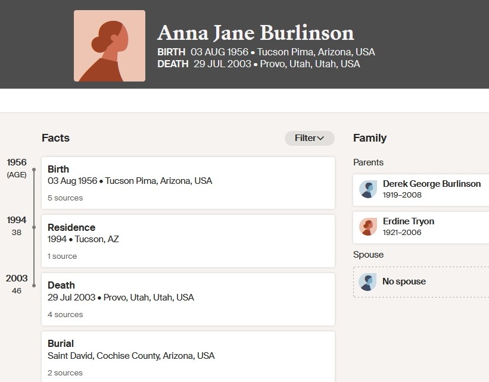Select the 2003 timeline marker
This screenshot has height=382, width=489.
tap(34, 286)
